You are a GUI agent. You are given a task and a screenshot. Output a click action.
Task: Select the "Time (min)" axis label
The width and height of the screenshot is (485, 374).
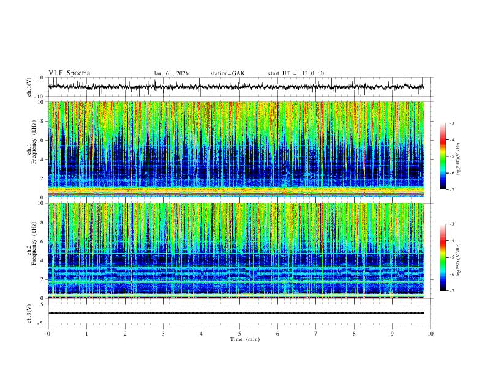245,339
